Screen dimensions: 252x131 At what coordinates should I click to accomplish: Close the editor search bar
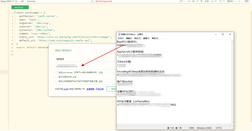[x=239, y=1]
